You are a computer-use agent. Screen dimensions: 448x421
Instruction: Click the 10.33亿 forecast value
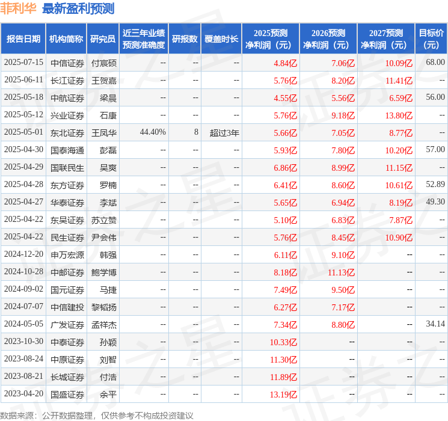pos(283,342)
